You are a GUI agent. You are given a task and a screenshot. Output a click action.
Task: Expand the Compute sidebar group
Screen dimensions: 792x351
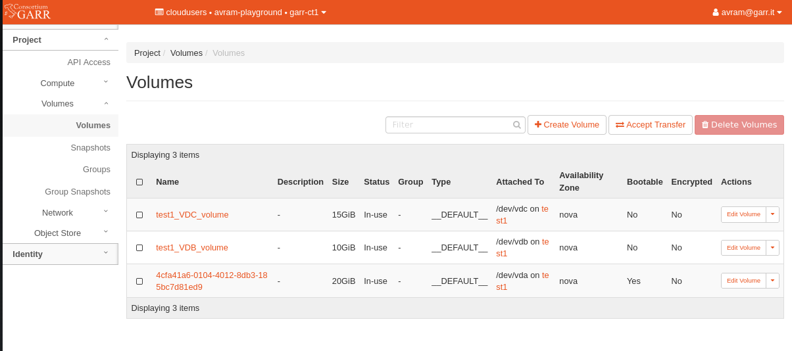coord(61,83)
